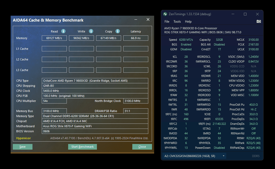Click the RttPark value RZQ/5 (48)

(x=253, y=143)
